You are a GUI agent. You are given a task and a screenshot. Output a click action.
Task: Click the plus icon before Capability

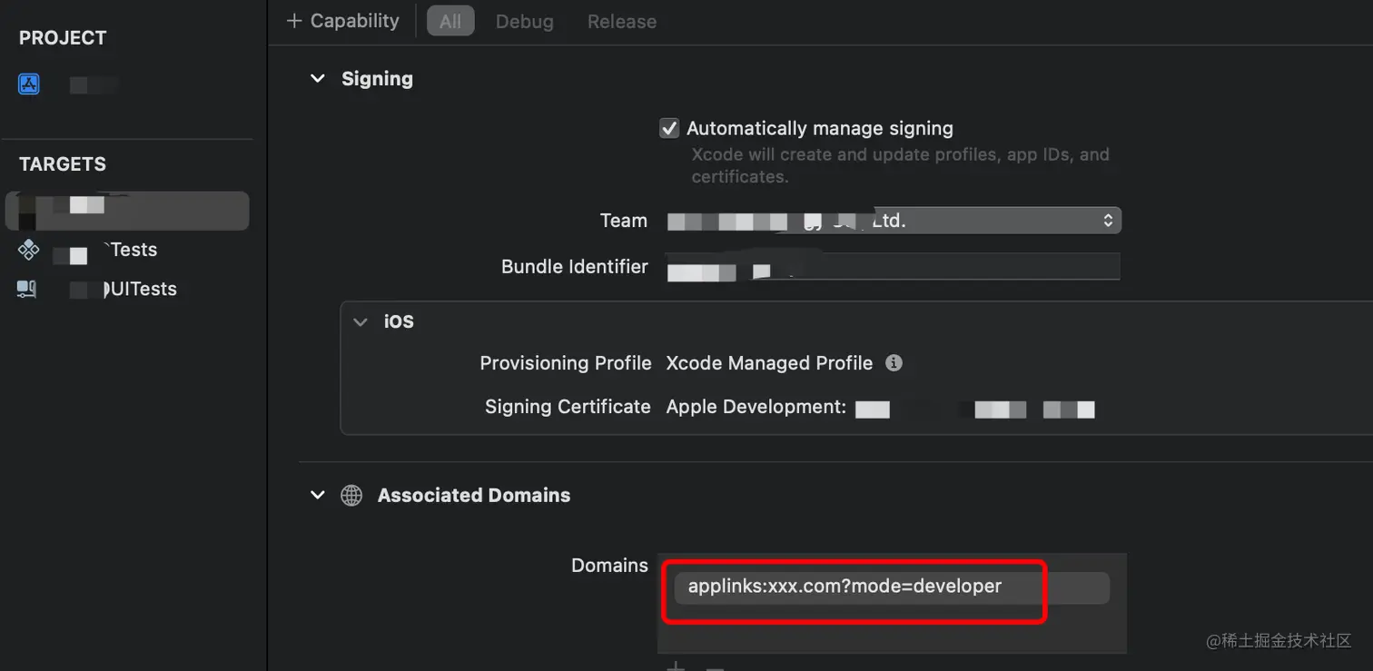click(294, 21)
